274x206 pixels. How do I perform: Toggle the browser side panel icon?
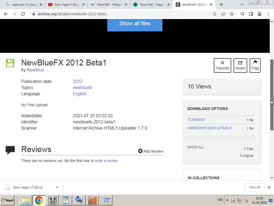coord(251,14)
